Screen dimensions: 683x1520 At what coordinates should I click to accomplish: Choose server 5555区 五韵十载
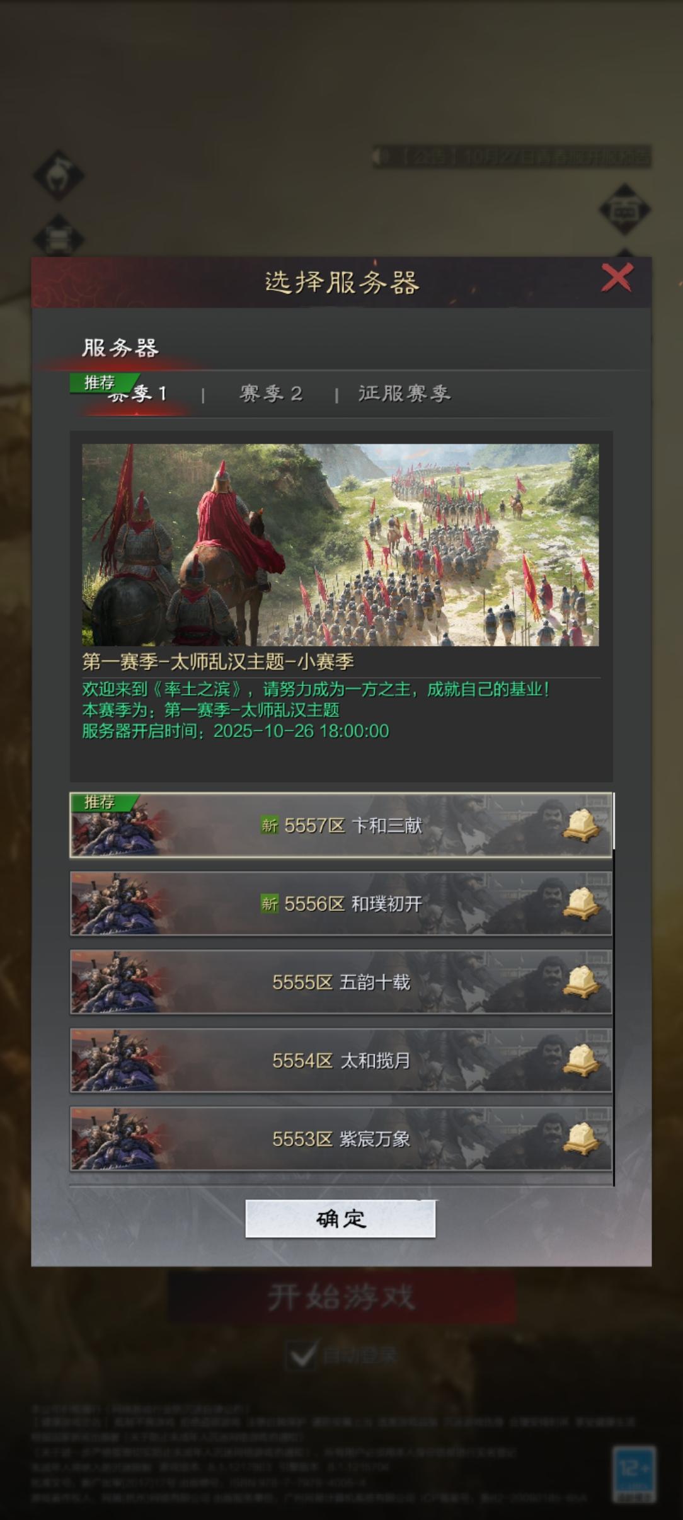point(341,982)
